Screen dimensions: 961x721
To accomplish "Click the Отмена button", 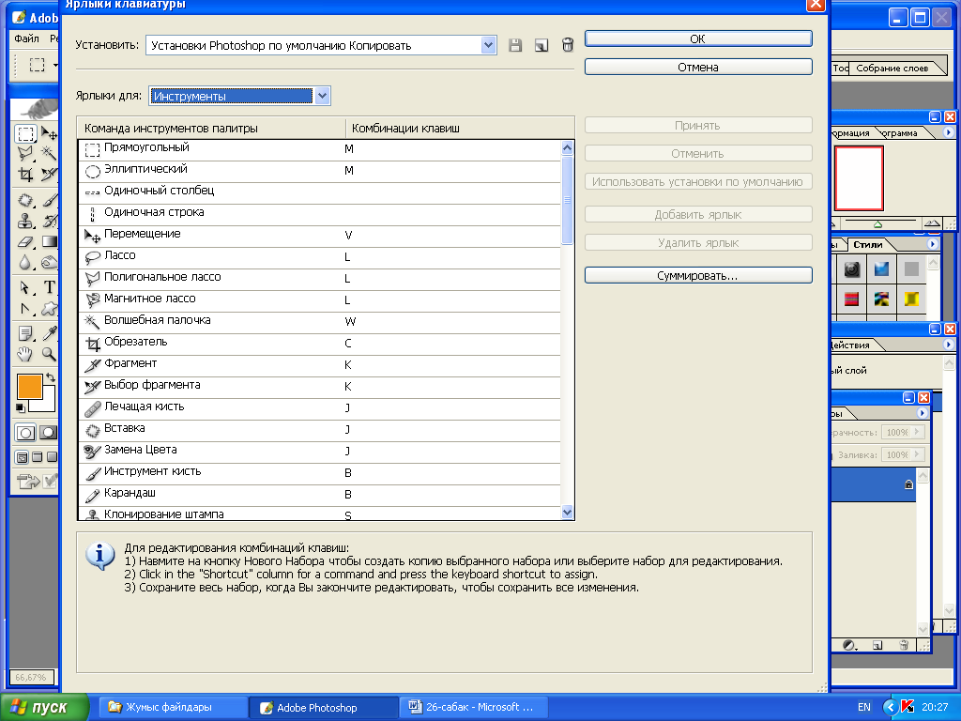I will coord(698,67).
